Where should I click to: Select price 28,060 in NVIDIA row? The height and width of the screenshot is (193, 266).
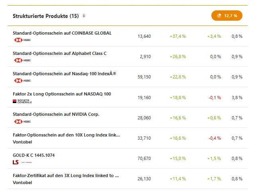point(144,118)
